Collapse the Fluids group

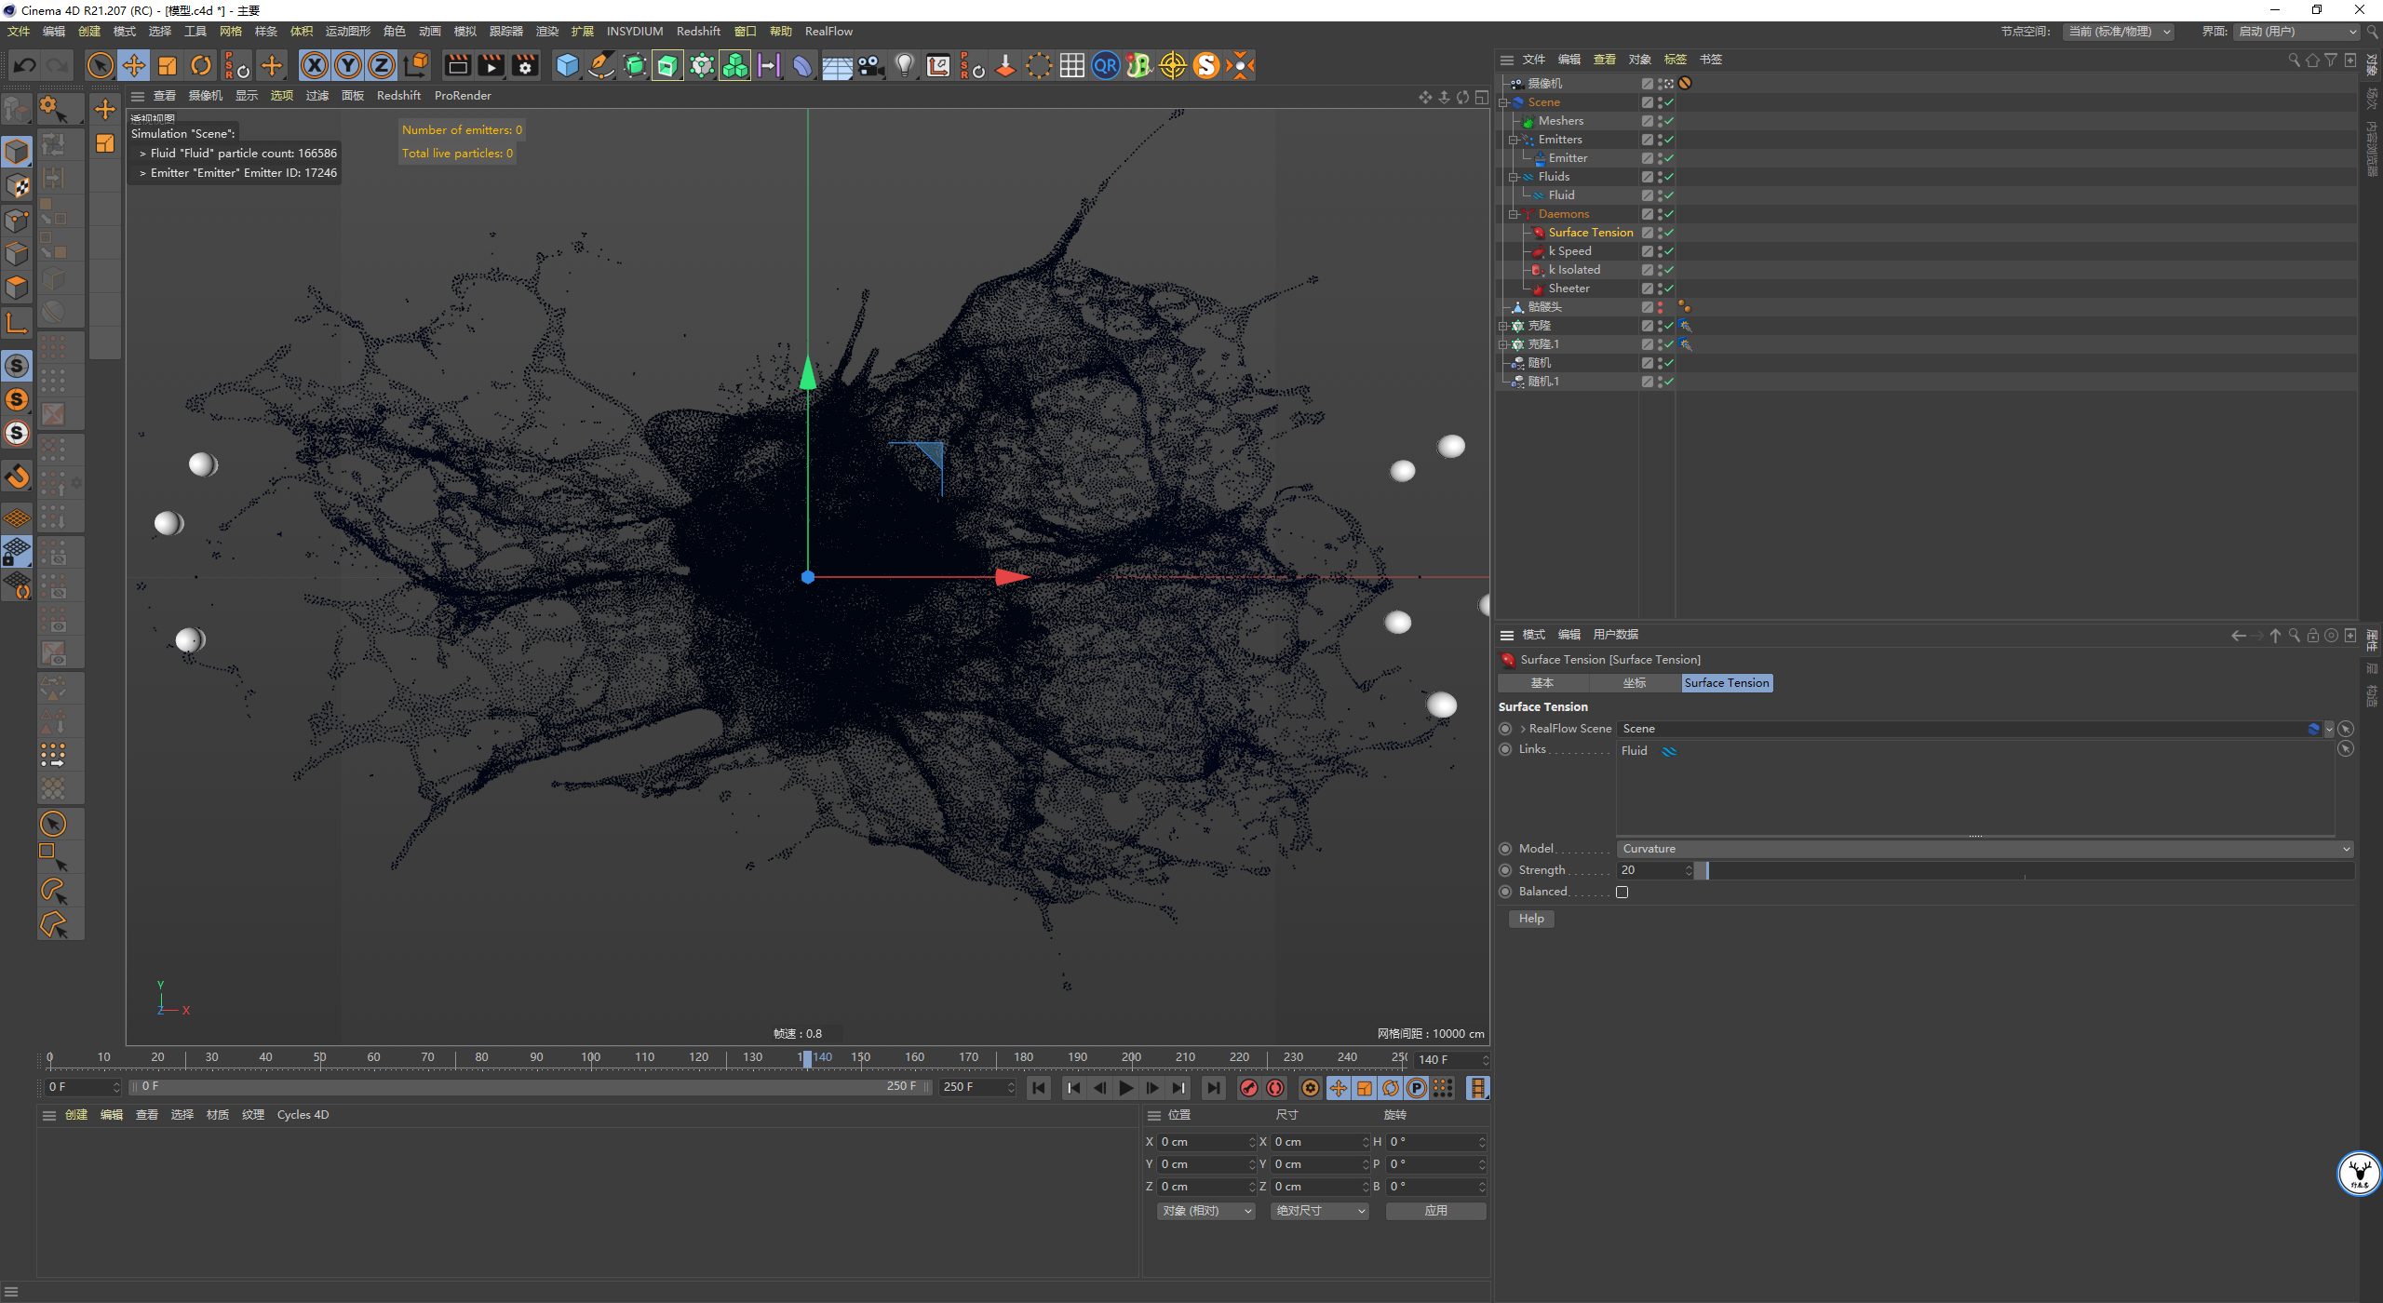click(1513, 177)
